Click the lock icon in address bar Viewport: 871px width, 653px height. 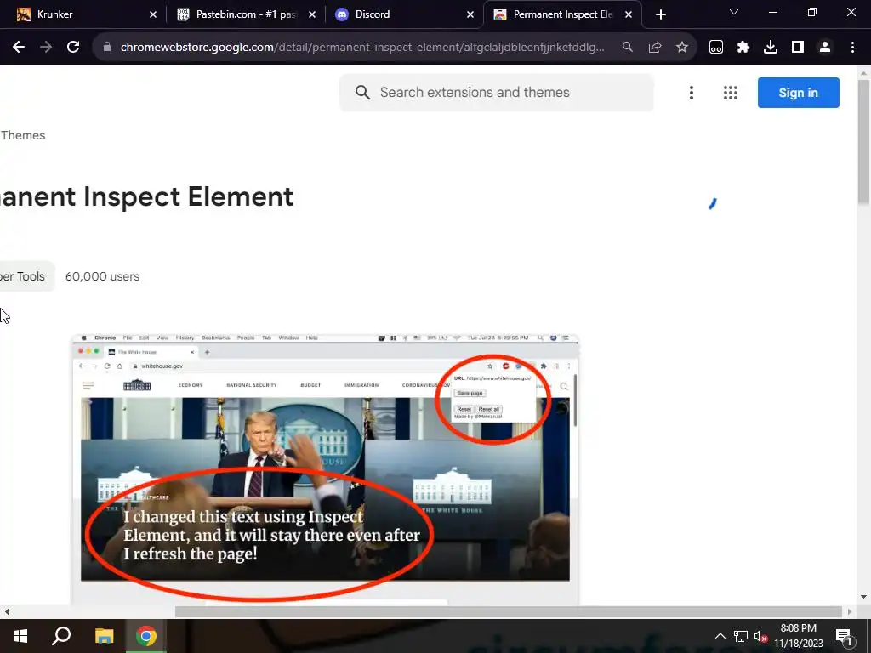pyautogui.click(x=107, y=48)
